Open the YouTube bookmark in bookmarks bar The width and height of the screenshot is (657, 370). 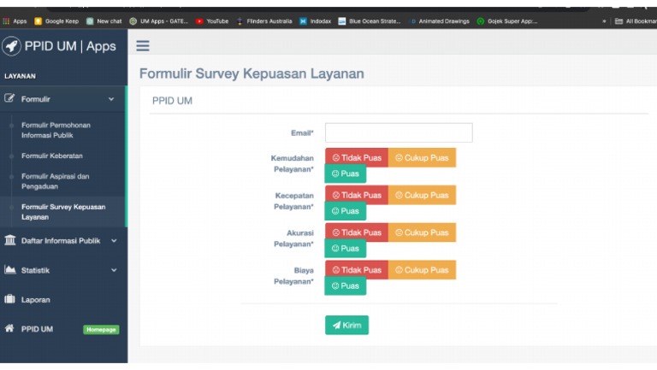[213, 21]
